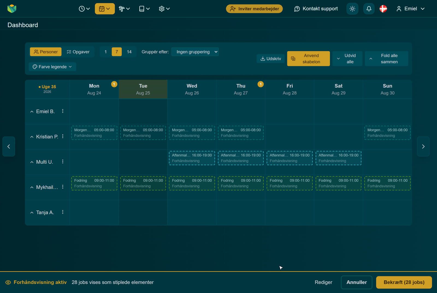Collapse Emiel B. row

pyautogui.click(x=32, y=112)
